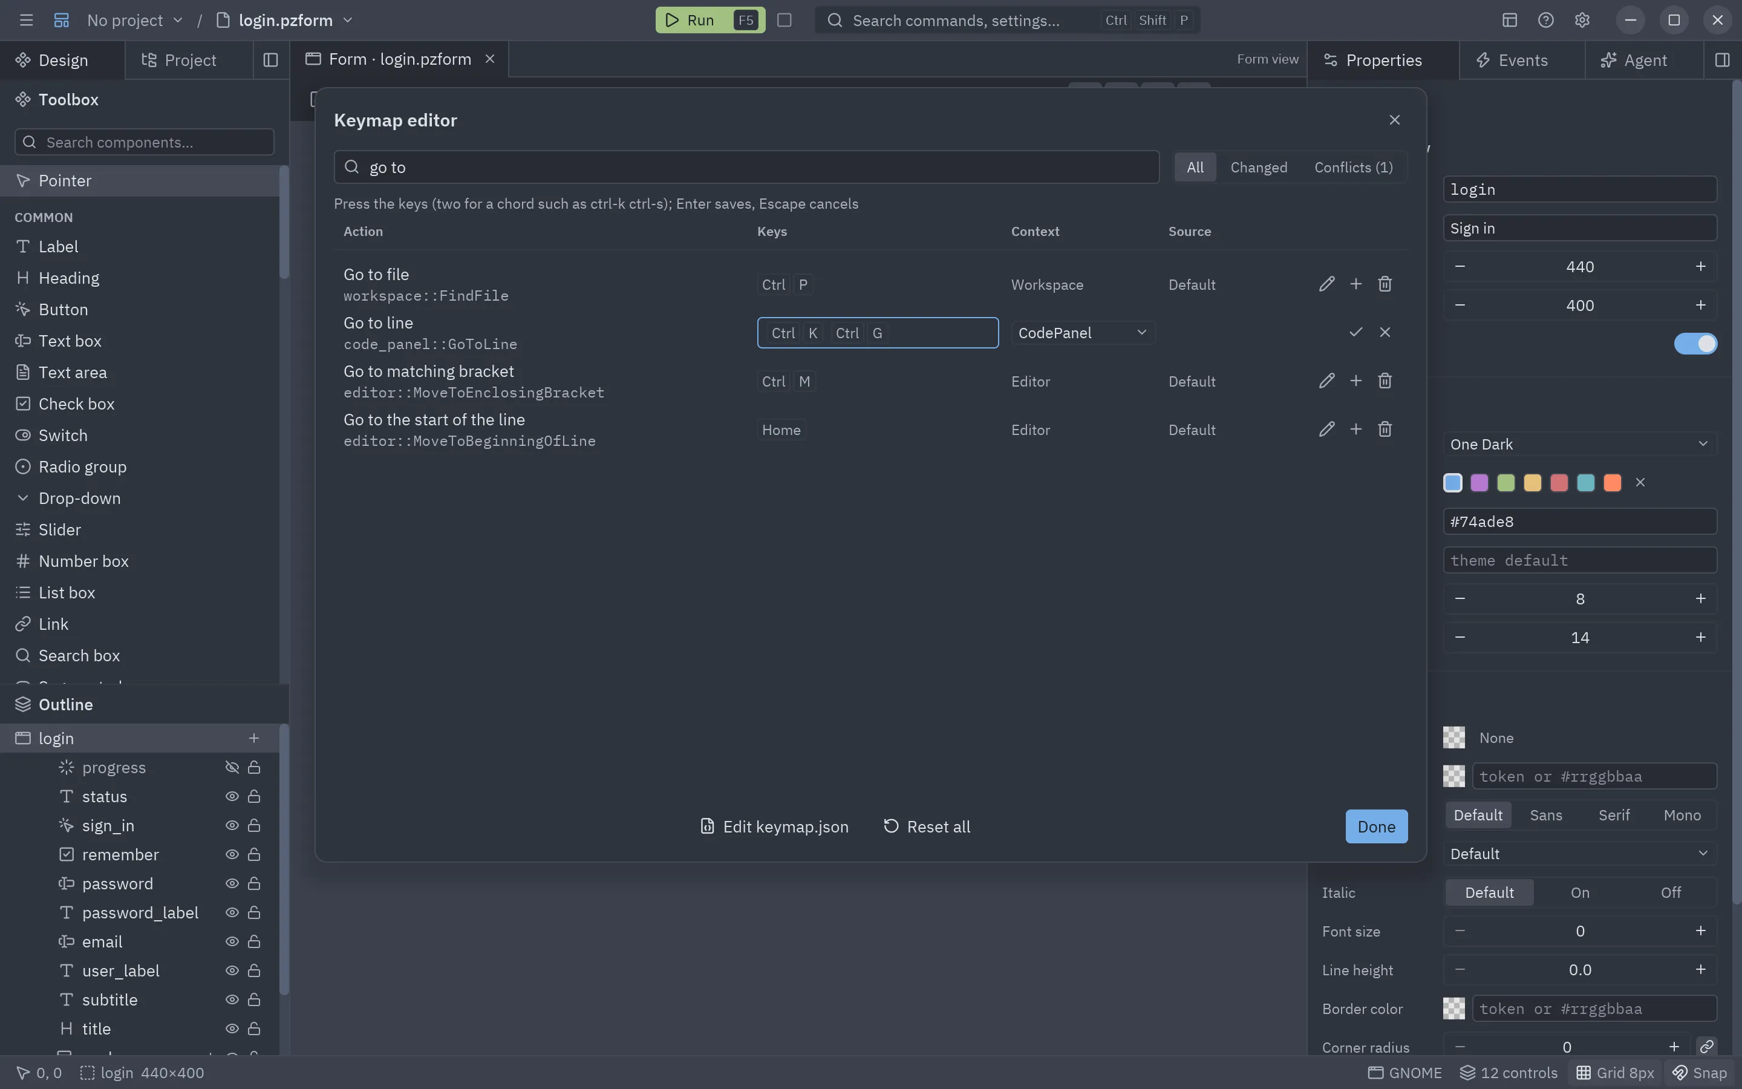This screenshot has width=1742, height=1089.
Task: Open the No project dropdown
Action: (x=135, y=20)
